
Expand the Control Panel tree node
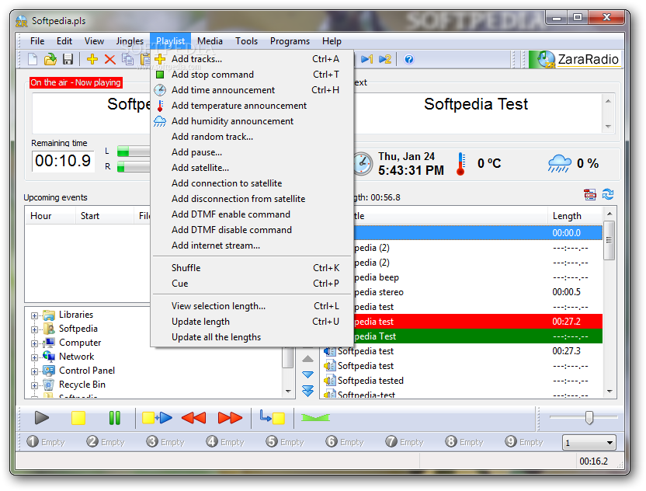35,372
